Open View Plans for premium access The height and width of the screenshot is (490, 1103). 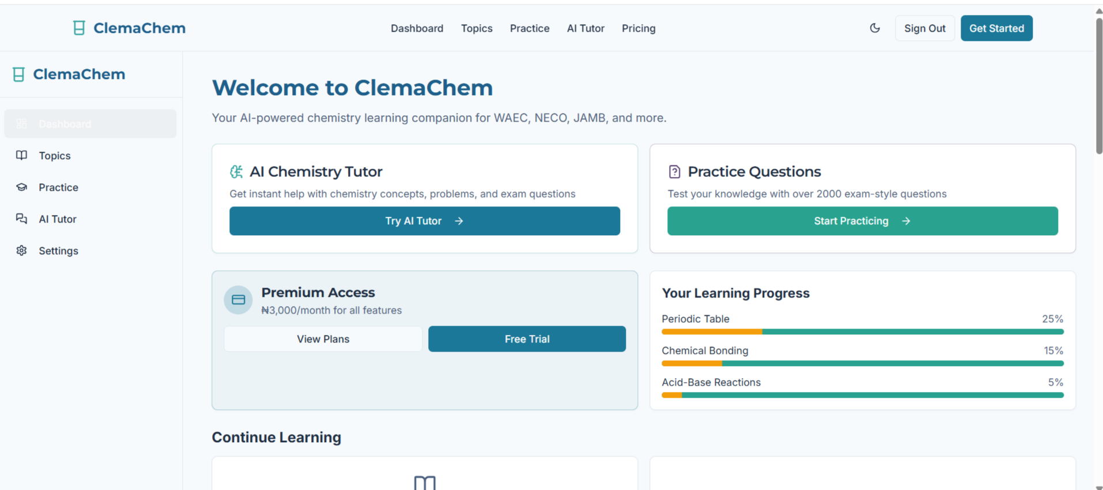[323, 339]
